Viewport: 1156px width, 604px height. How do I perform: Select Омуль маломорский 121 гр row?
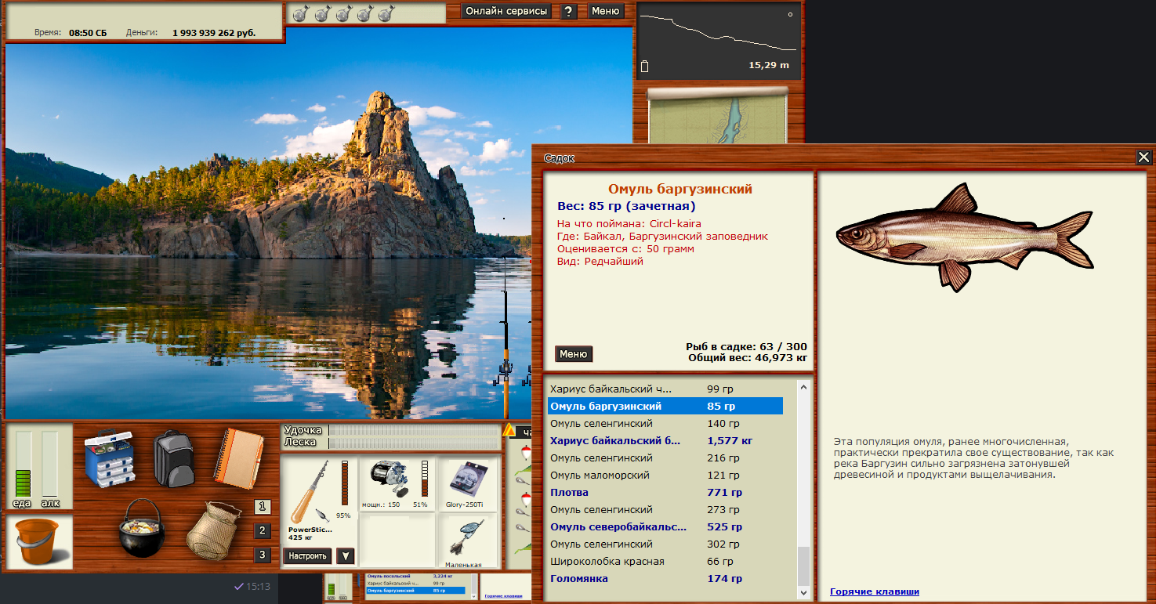coord(665,476)
